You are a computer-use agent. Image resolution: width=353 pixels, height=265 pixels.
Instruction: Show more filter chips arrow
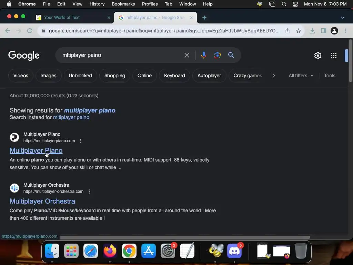(x=274, y=76)
